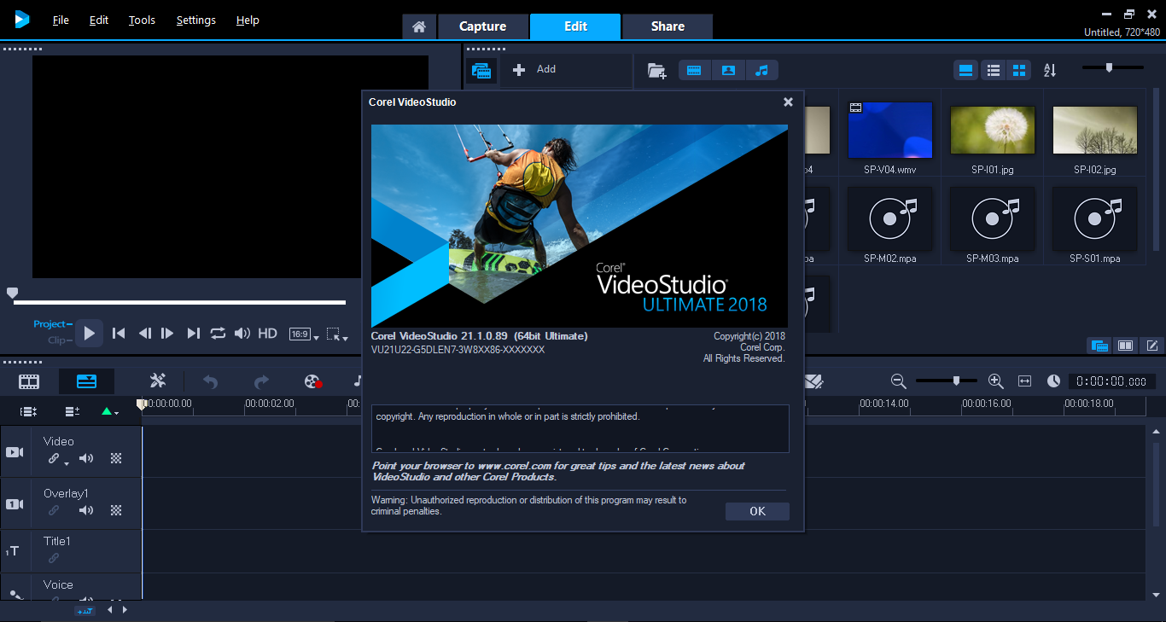This screenshot has height=622, width=1166.
Task: Open the Media library panel icon
Action: [482, 71]
